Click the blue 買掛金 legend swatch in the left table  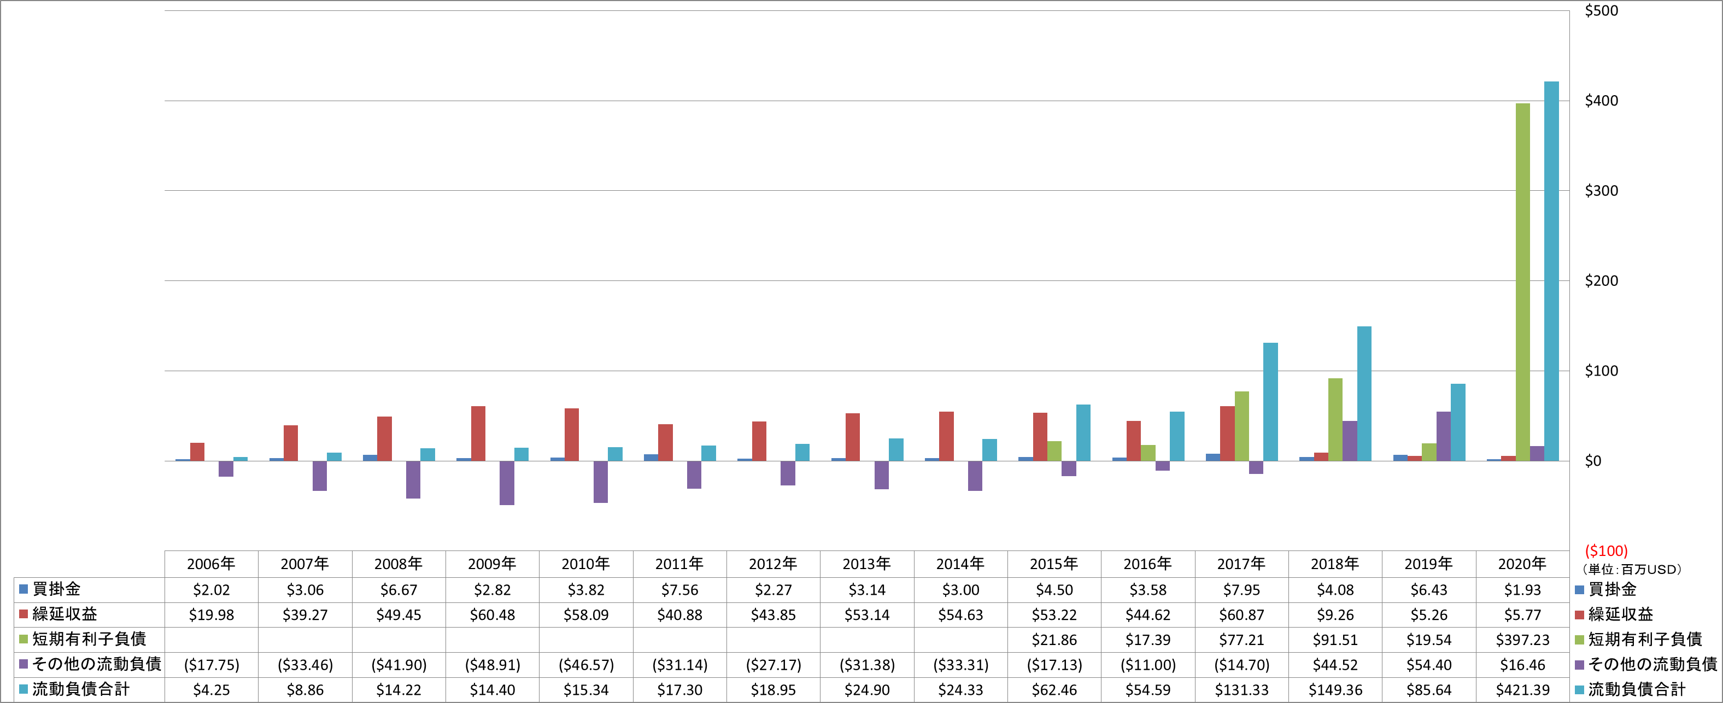(24, 589)
